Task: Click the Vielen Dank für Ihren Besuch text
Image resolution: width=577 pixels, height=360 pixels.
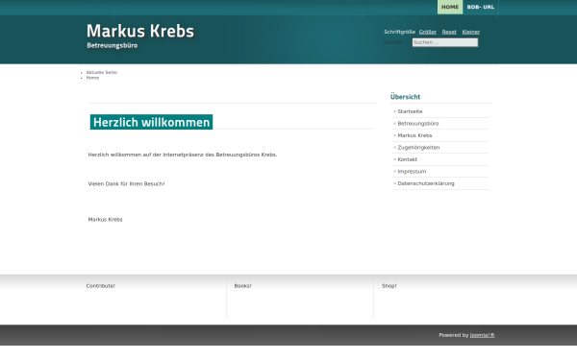Action: coord(126,183)
